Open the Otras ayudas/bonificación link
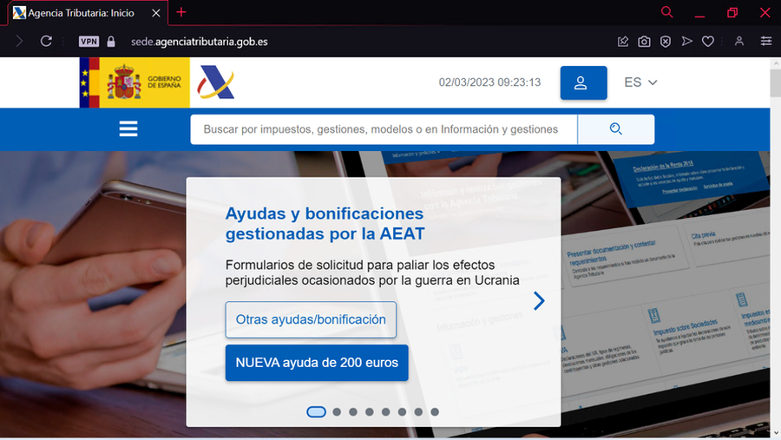Viewport: 781px width, 440px height. [x=311, y=319]
